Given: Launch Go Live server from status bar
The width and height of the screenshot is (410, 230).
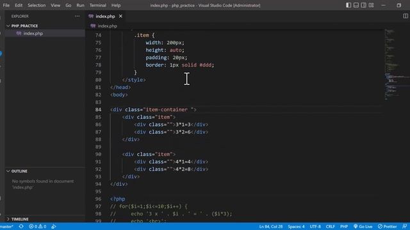Looking at the screenshot, I should (x=363, y=226).
